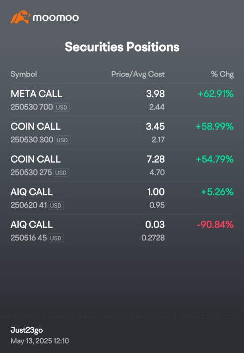Open the AIQ CALL 250620 41 position
The height and width of the screenshot is (353, 244).
coord(122,198)
